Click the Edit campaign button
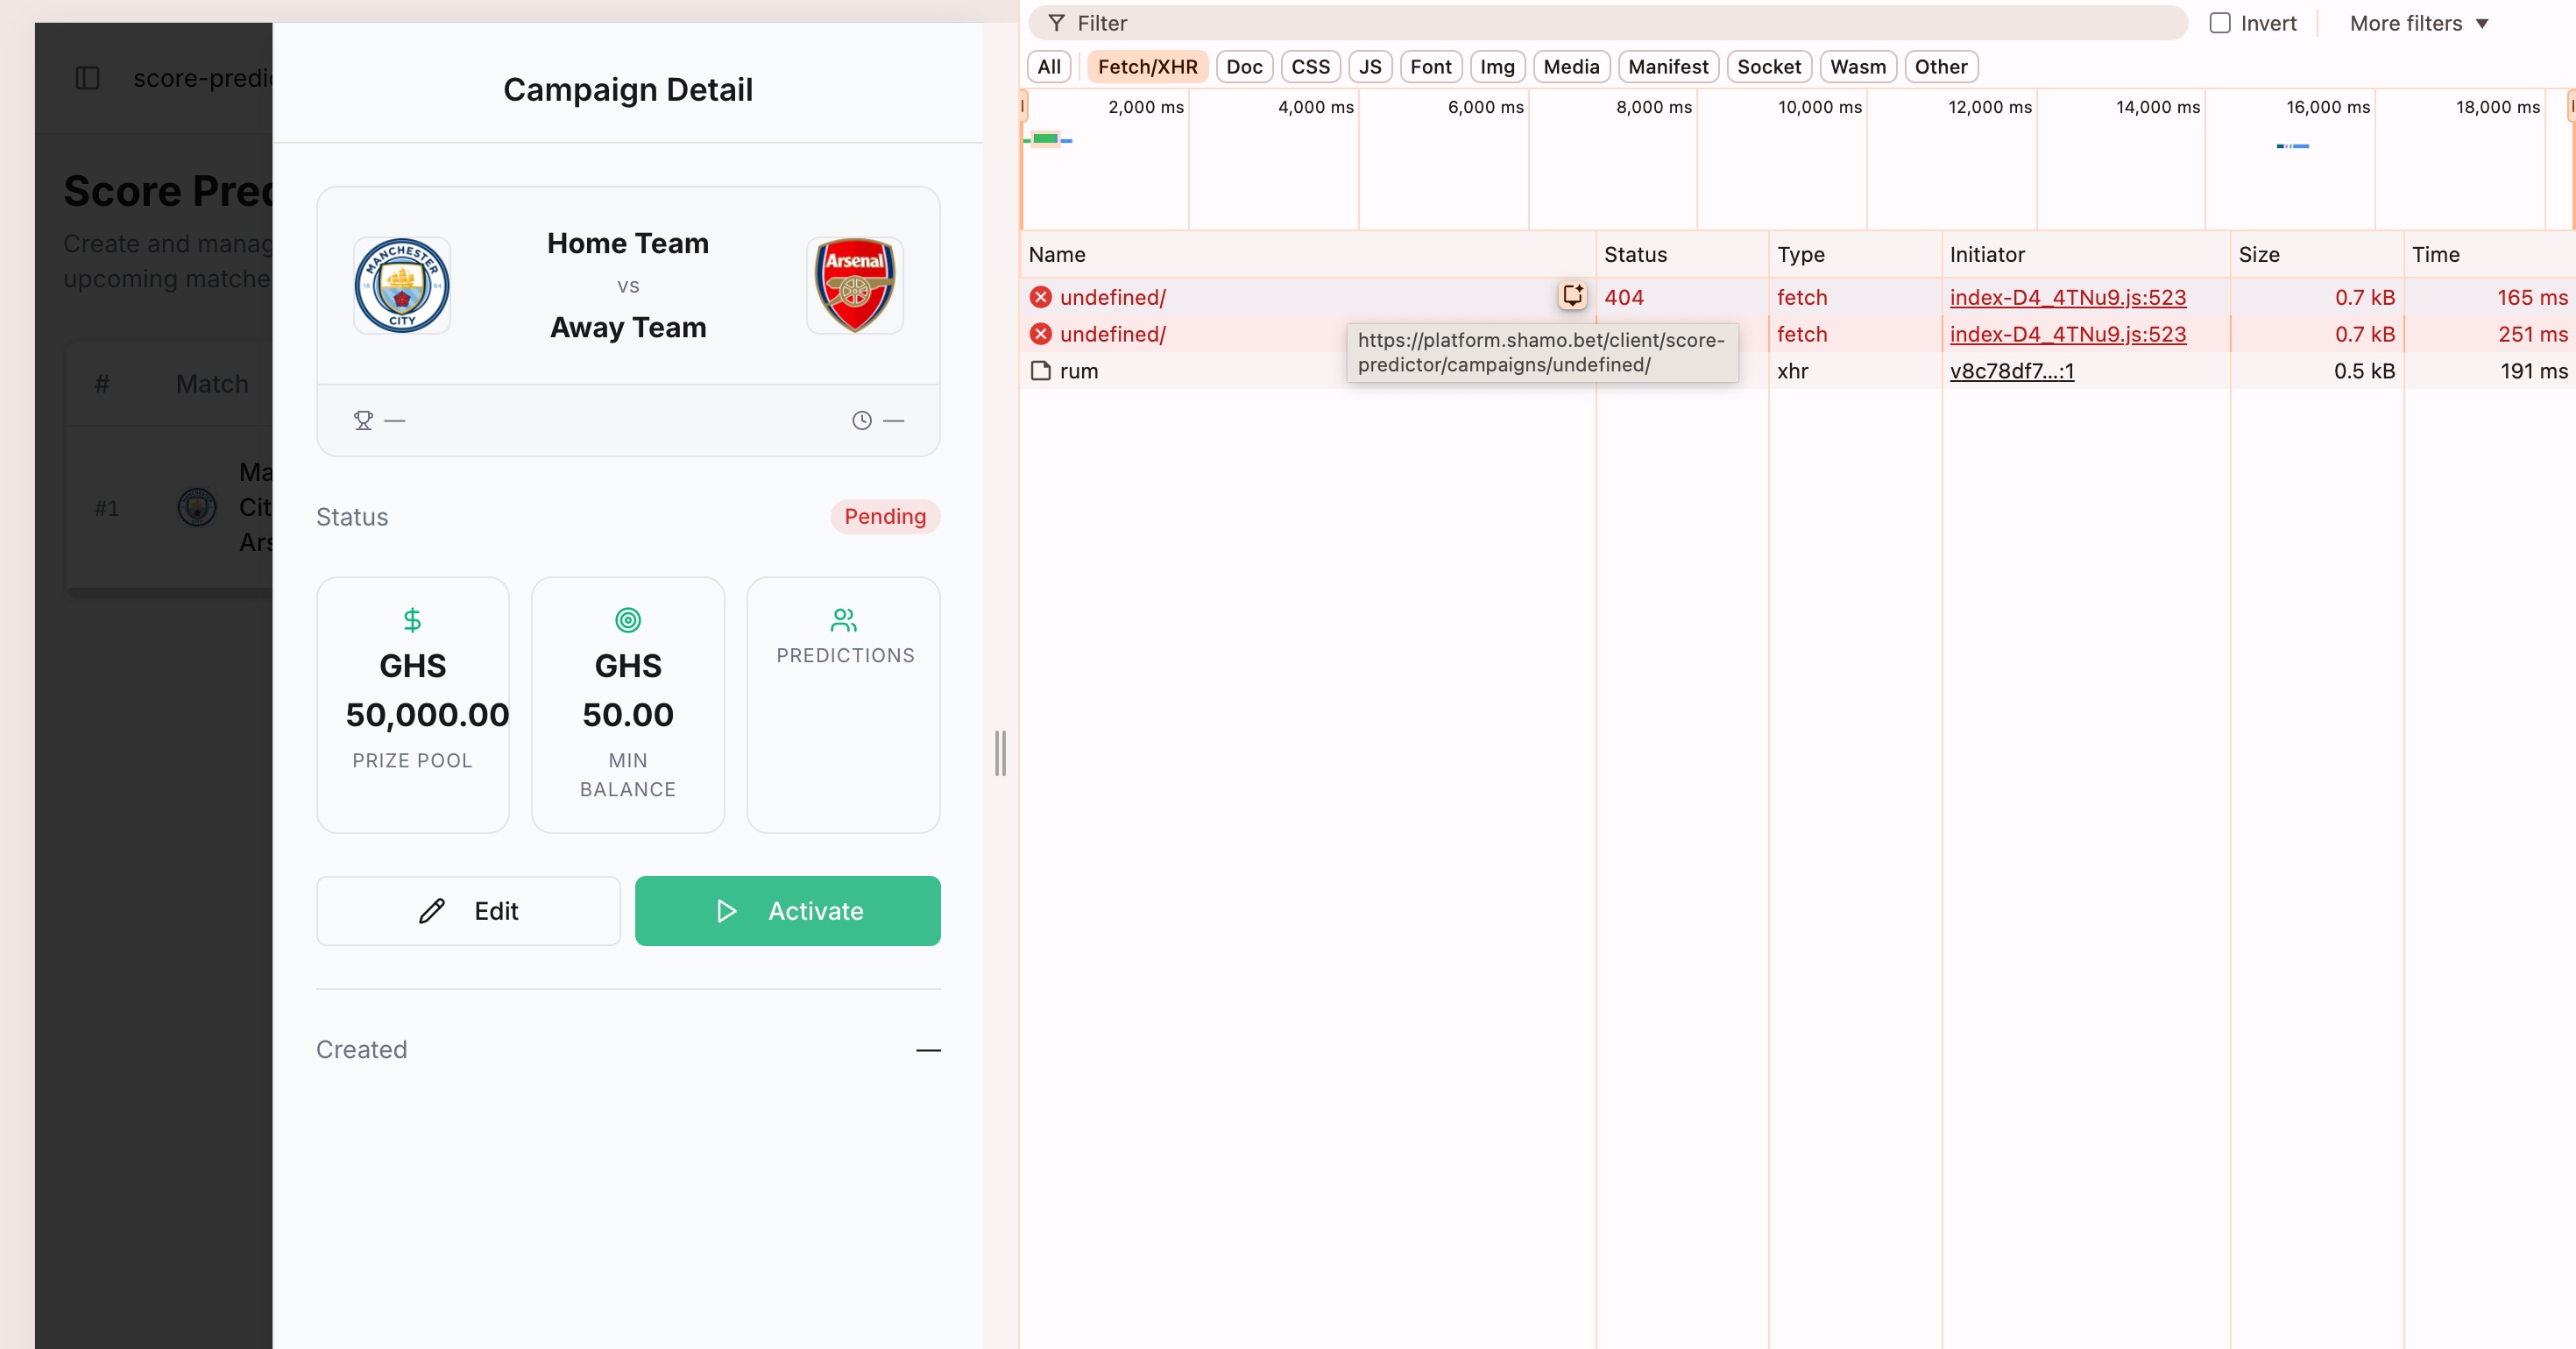Viewport: 2576px width, 1349px height. click(x=468, y=911)
